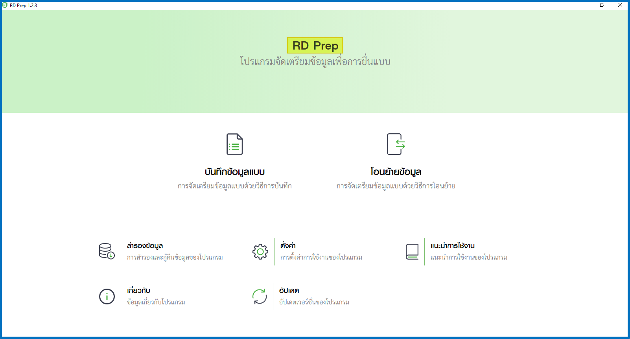Open แนะนำการใช้งาน user guide

pyautogui.click(x=453, y=246)
